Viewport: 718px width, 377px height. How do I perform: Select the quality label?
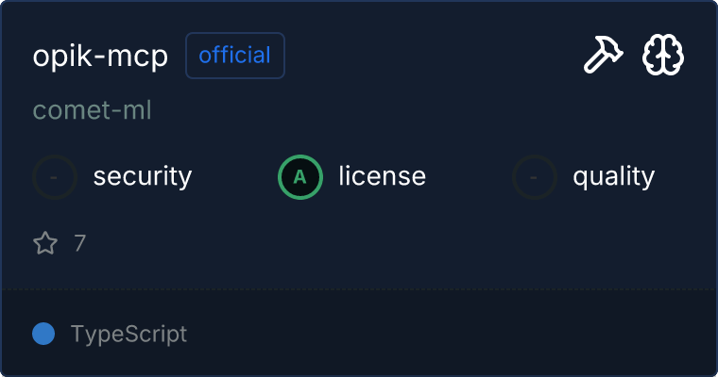pyautogui.click(x=613, y=176)
